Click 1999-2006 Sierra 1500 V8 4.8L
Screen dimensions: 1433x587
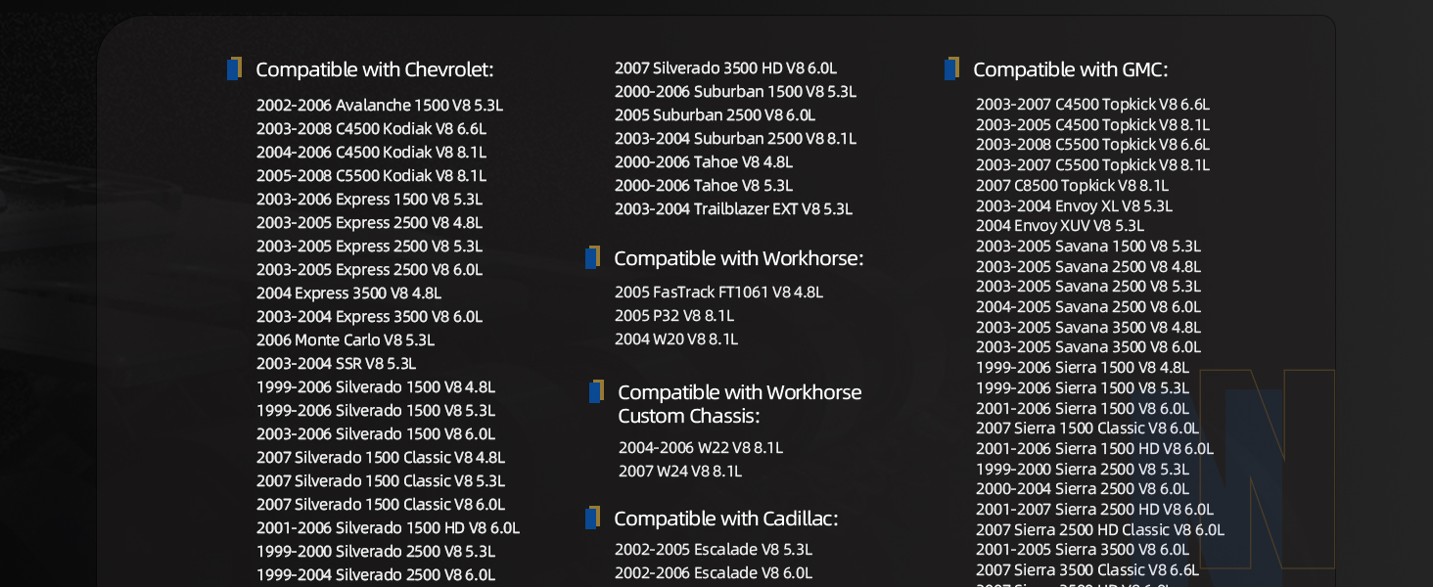(1083, 367)
